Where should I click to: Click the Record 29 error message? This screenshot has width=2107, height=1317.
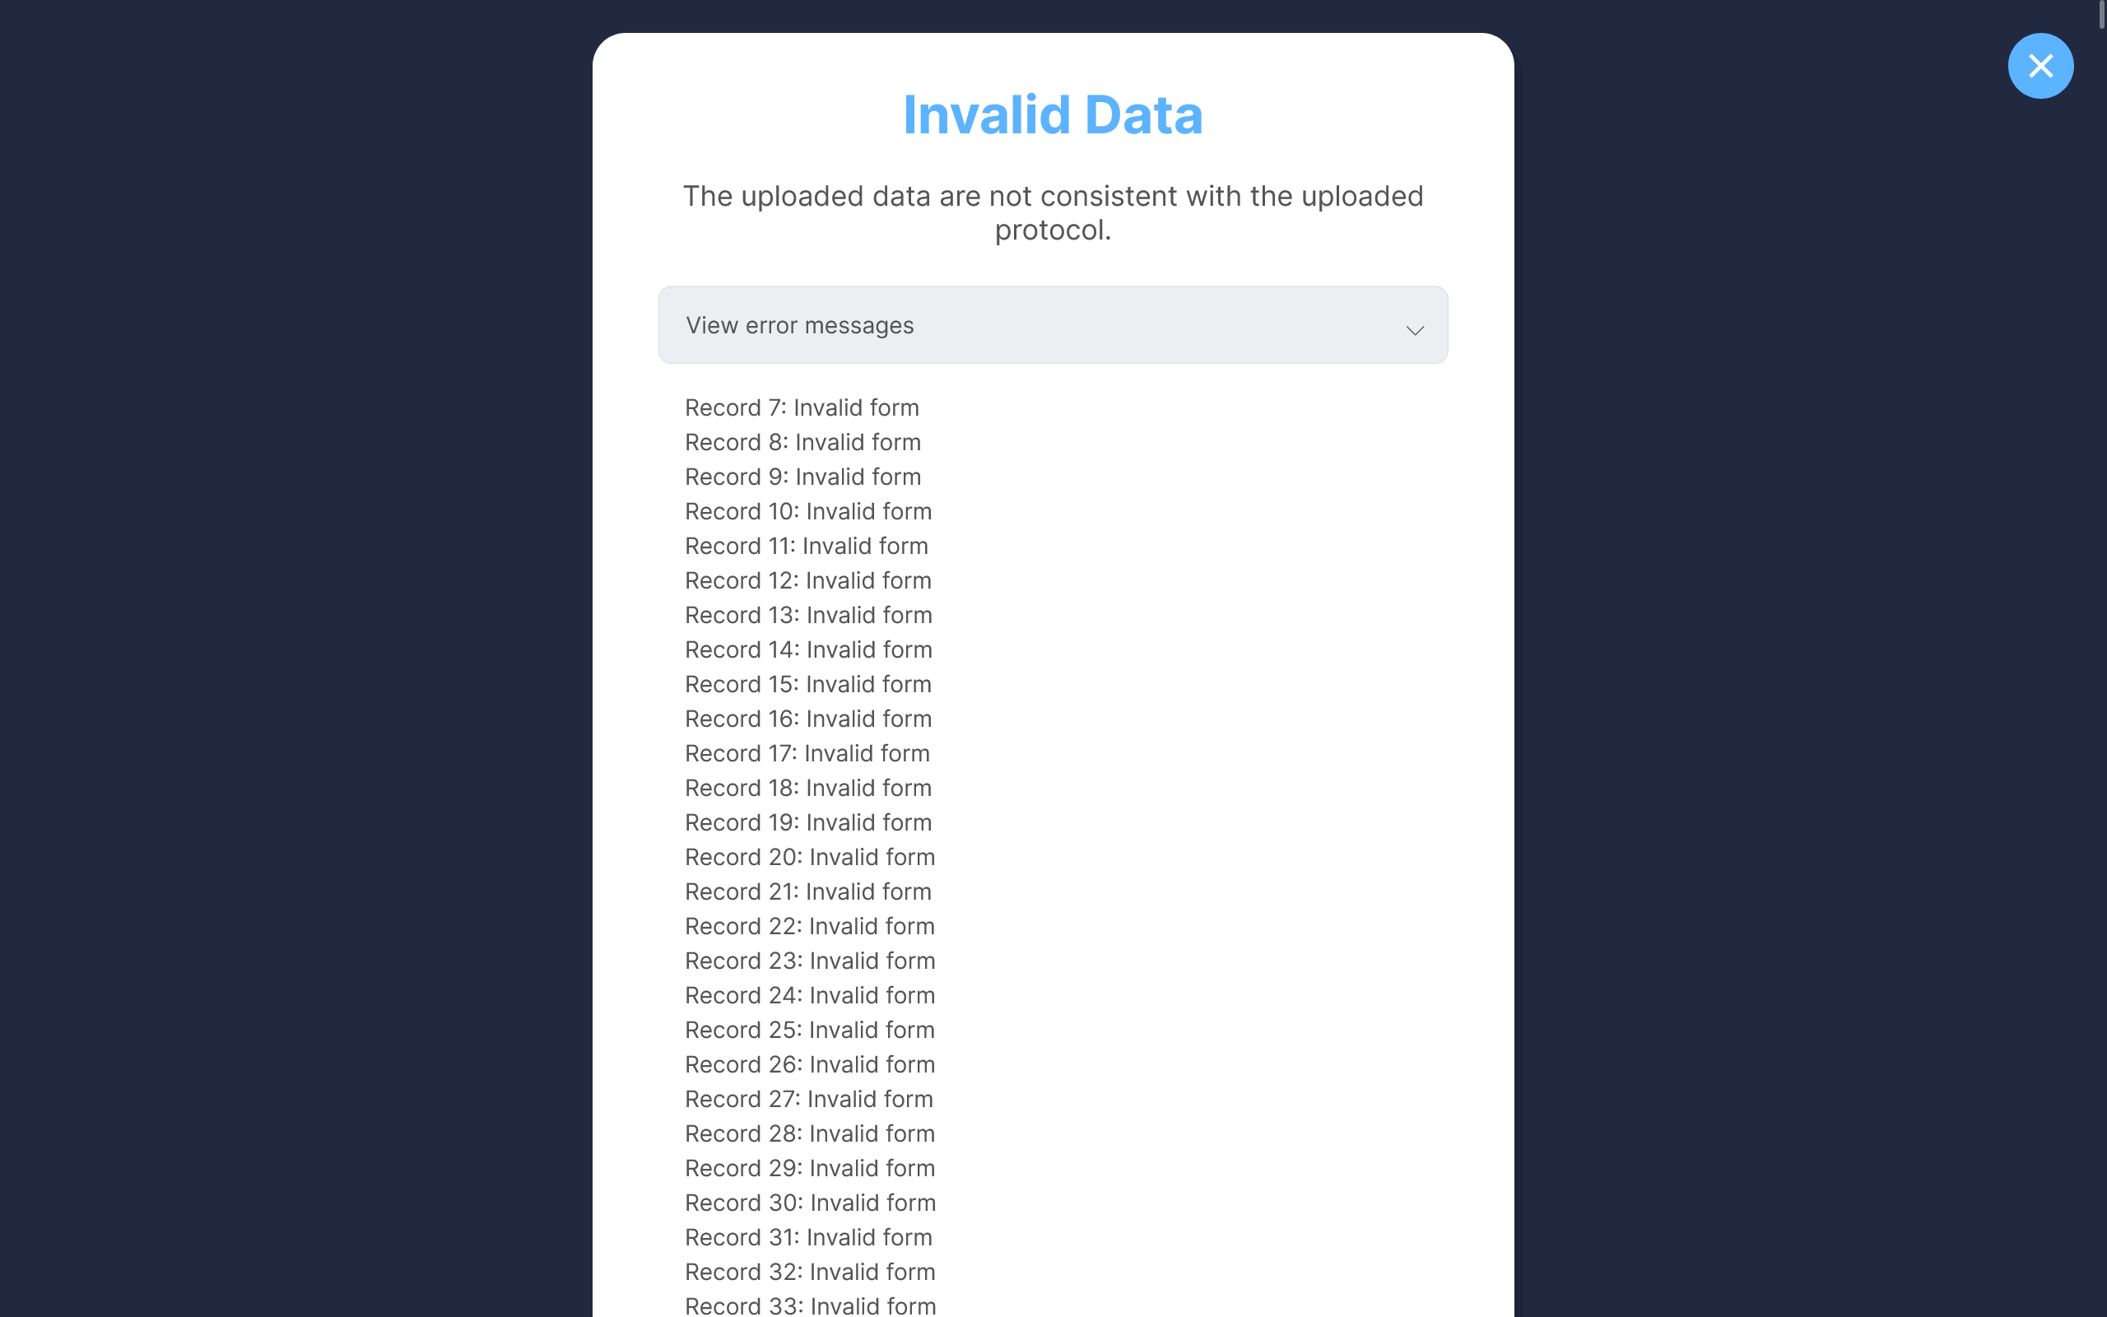(809, 1168)
